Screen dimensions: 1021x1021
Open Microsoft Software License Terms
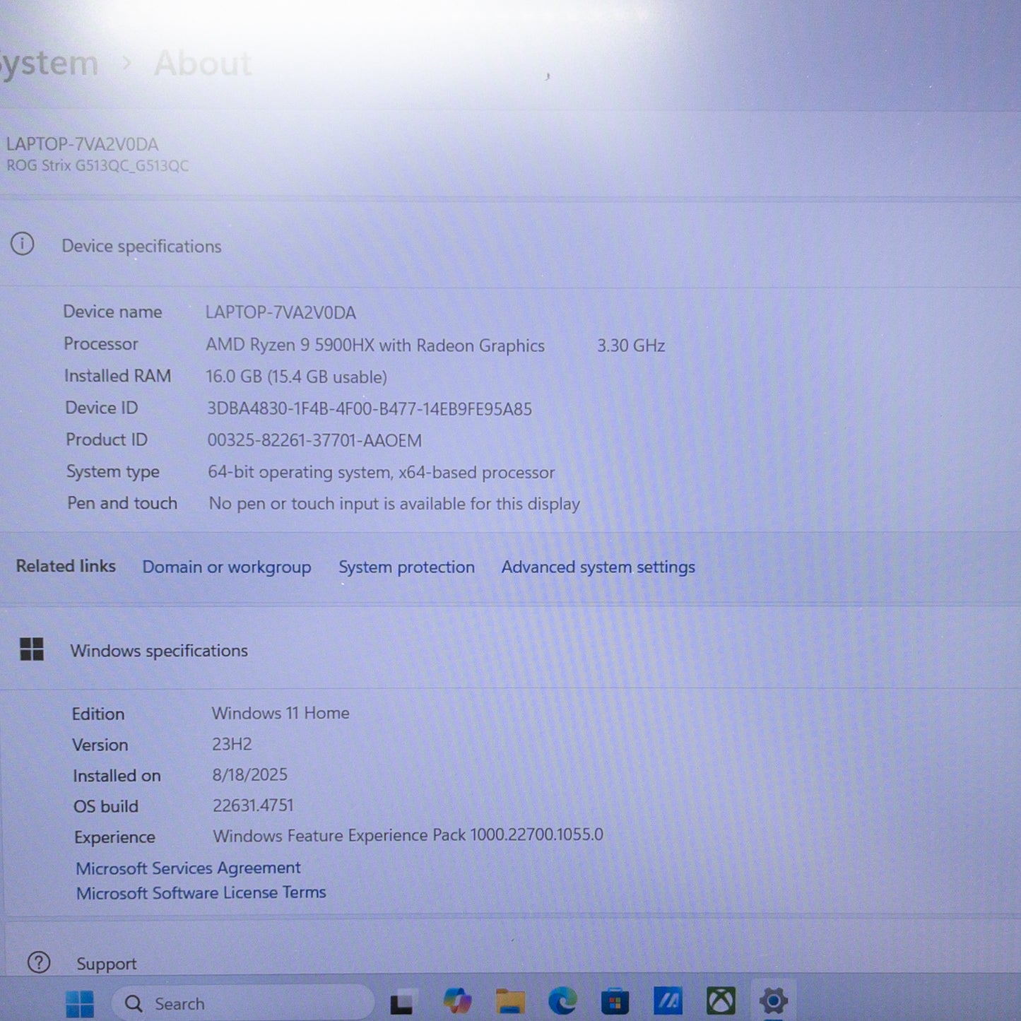[x=201, y=892]
